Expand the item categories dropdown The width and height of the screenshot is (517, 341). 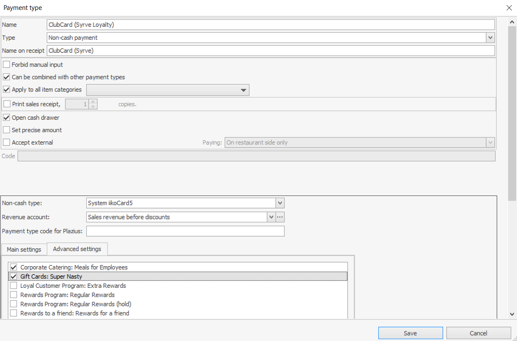click(244, 90)
